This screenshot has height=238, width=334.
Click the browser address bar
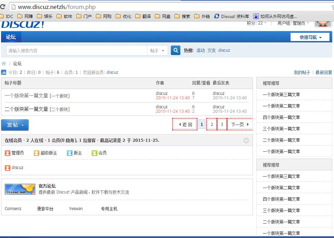(170, 7)
